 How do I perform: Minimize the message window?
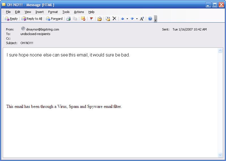(x=208, y=5)
